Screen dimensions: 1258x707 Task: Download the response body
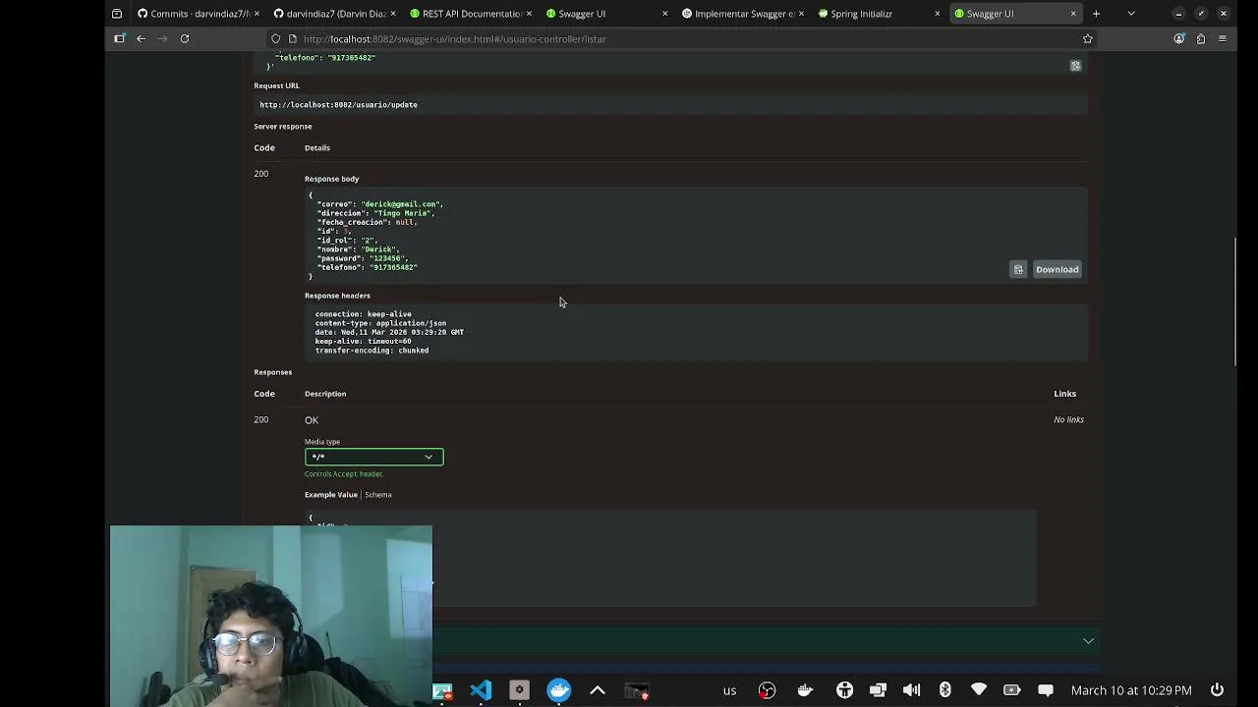coord(1057,269)
